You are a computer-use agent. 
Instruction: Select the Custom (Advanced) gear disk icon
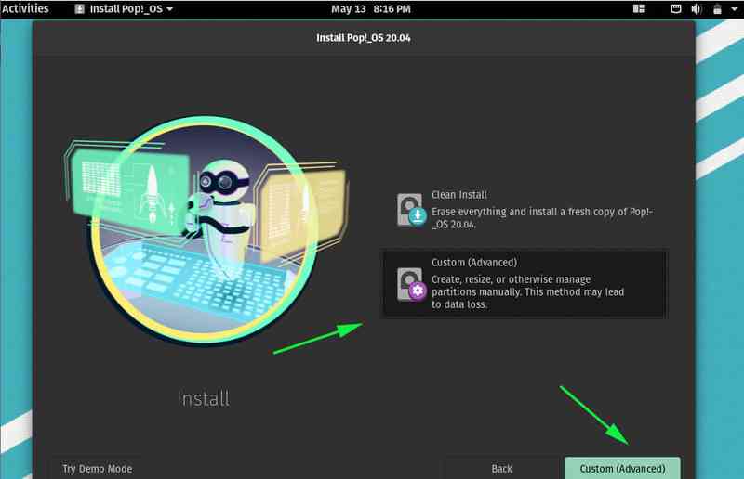(x=411, y=284)
